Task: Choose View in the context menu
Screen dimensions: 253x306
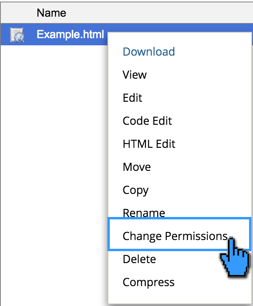Action: coord(134,75)
